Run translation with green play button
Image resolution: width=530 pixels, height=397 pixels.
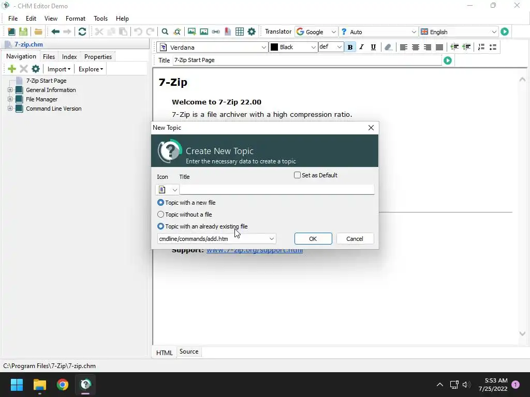point(505,32)
